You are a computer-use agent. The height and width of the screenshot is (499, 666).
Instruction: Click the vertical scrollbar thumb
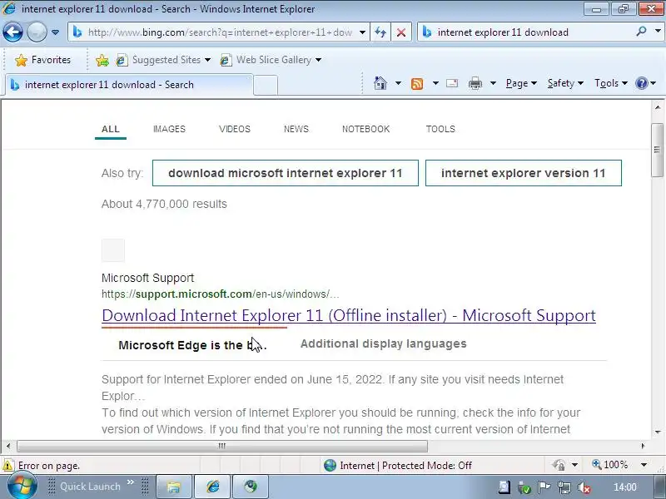point(657,151)
